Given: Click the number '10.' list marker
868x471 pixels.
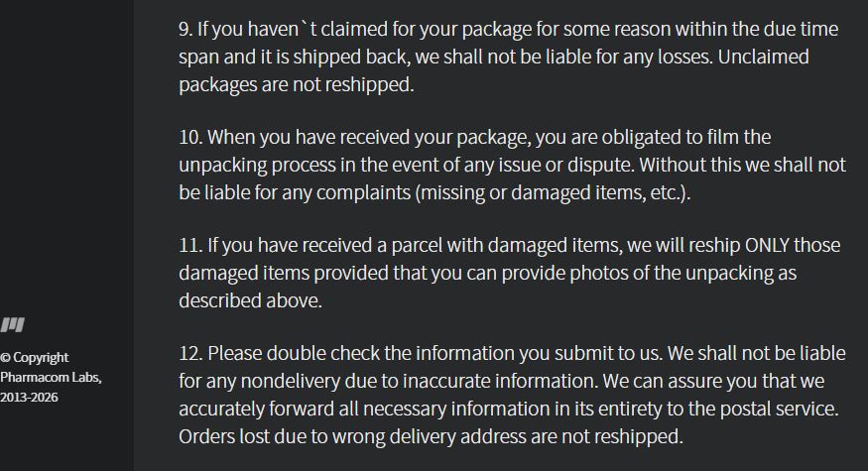Looking at the screenshot, I should [x=190, y=137].
